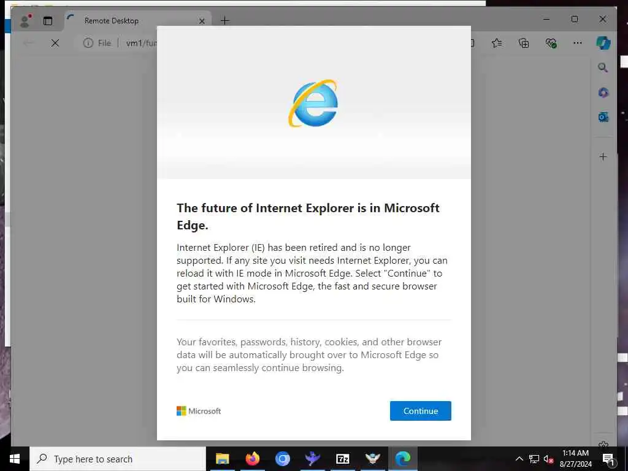
Task: Add a sidebar app with plus icon
Action: (x=603, y=156)
